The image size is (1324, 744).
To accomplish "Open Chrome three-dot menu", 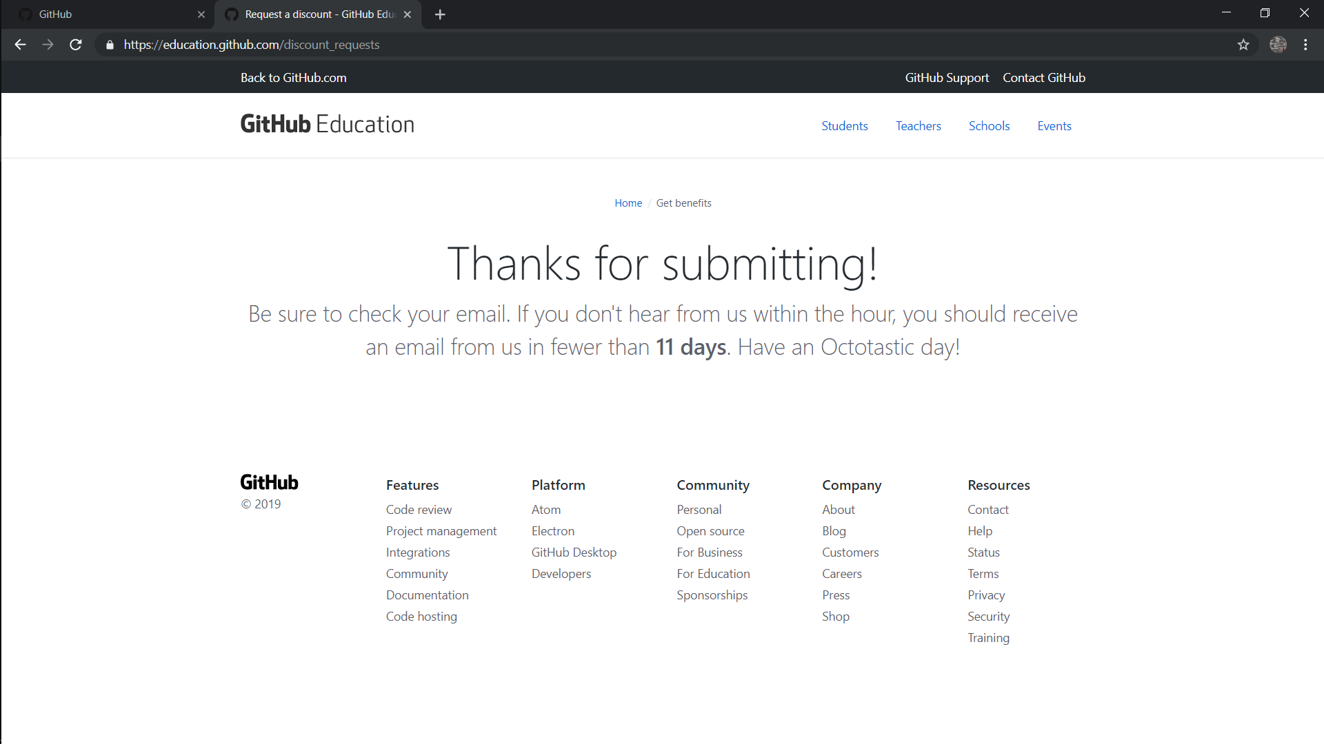I will coord(1305,45).
